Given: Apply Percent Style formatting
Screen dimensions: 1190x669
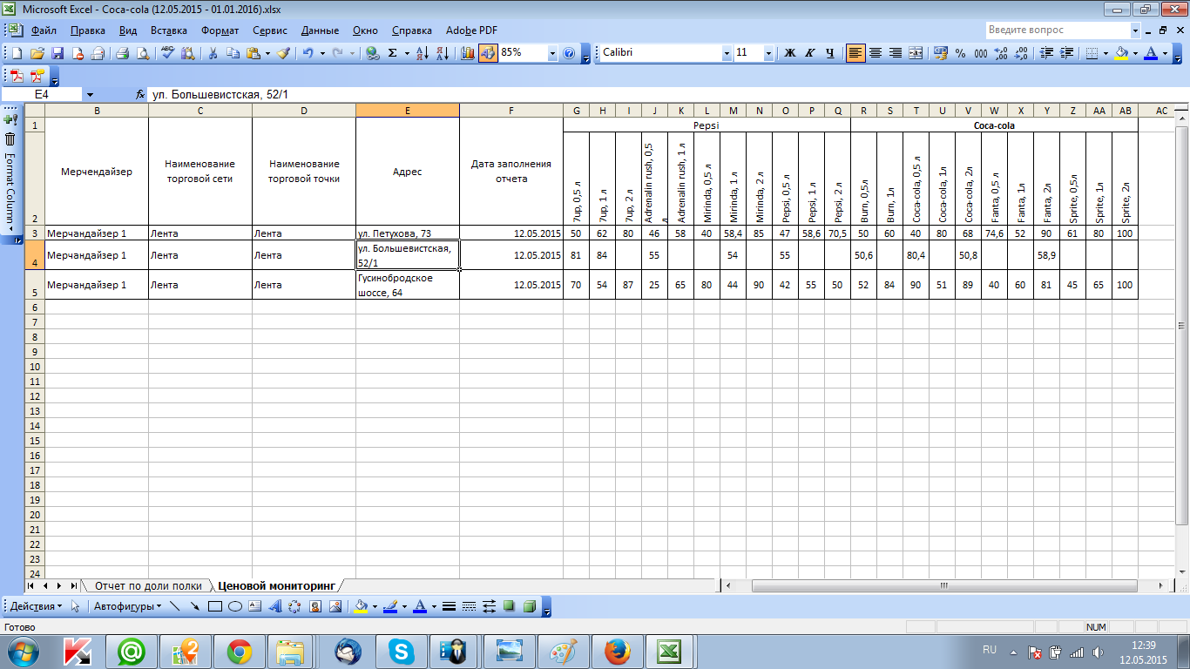Looking at the screenshot, I should pos(960,53).
